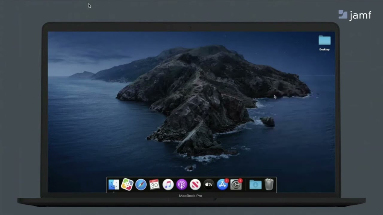This screenshot has width=383, height=215.
Task: Open the Calendar app showing 30
Action: (x=154, y=185)
